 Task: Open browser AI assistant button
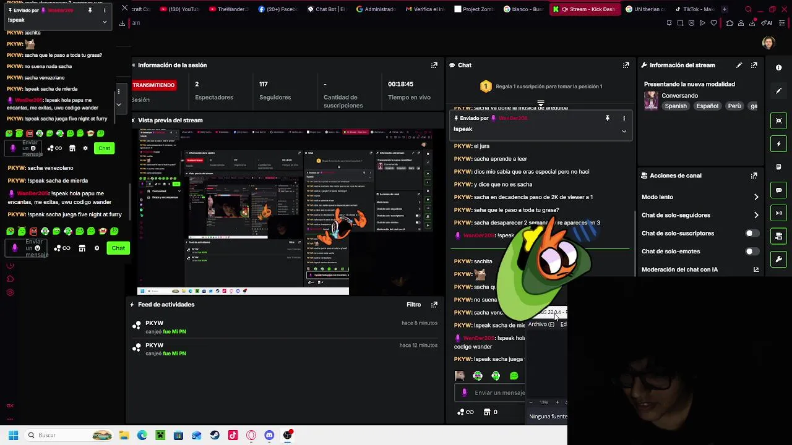768,23
